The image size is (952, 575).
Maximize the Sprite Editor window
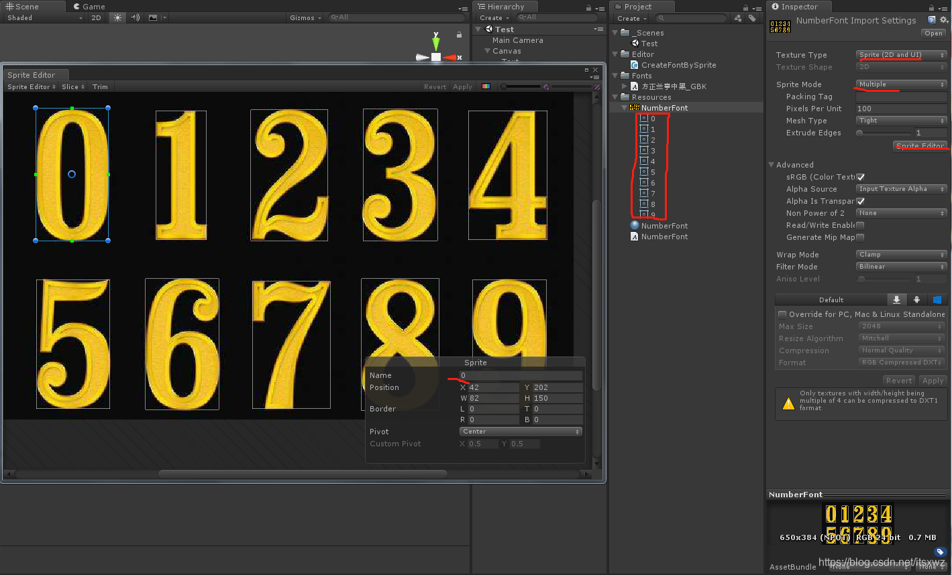587,70
